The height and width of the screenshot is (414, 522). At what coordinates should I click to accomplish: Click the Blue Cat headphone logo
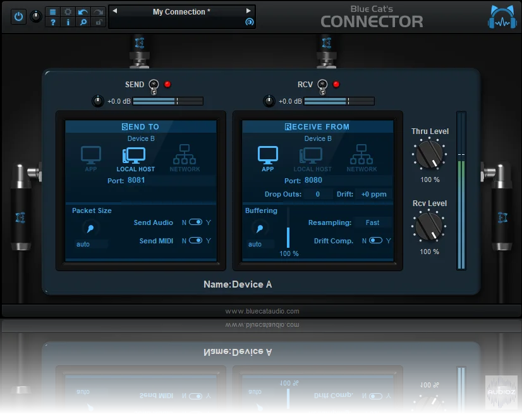click(x=502, y=17)
